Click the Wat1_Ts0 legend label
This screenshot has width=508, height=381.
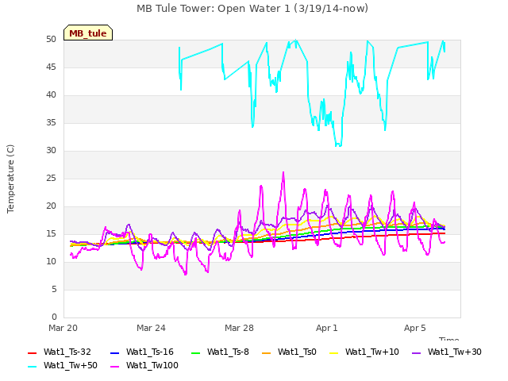297,352
